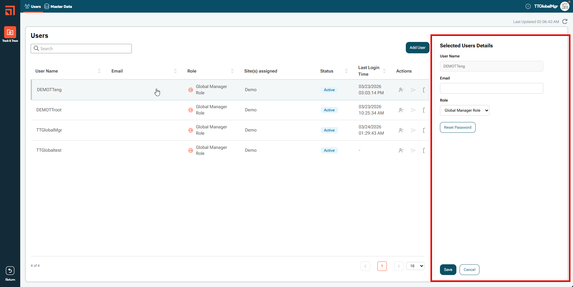The image size is (573, 287).
Task: Switch to the Users tab
Action: [x=33, y=6]
